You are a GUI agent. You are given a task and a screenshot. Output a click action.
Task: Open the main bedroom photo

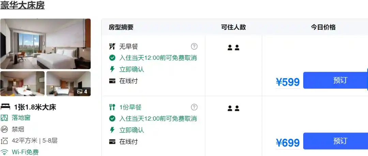pyautogui.click(x=45, y=44)
